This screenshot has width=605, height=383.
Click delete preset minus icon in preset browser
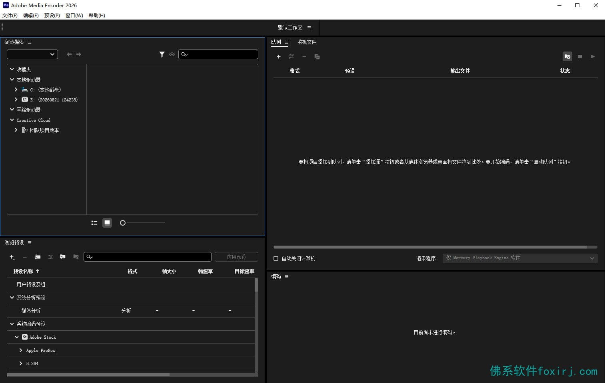25,257
